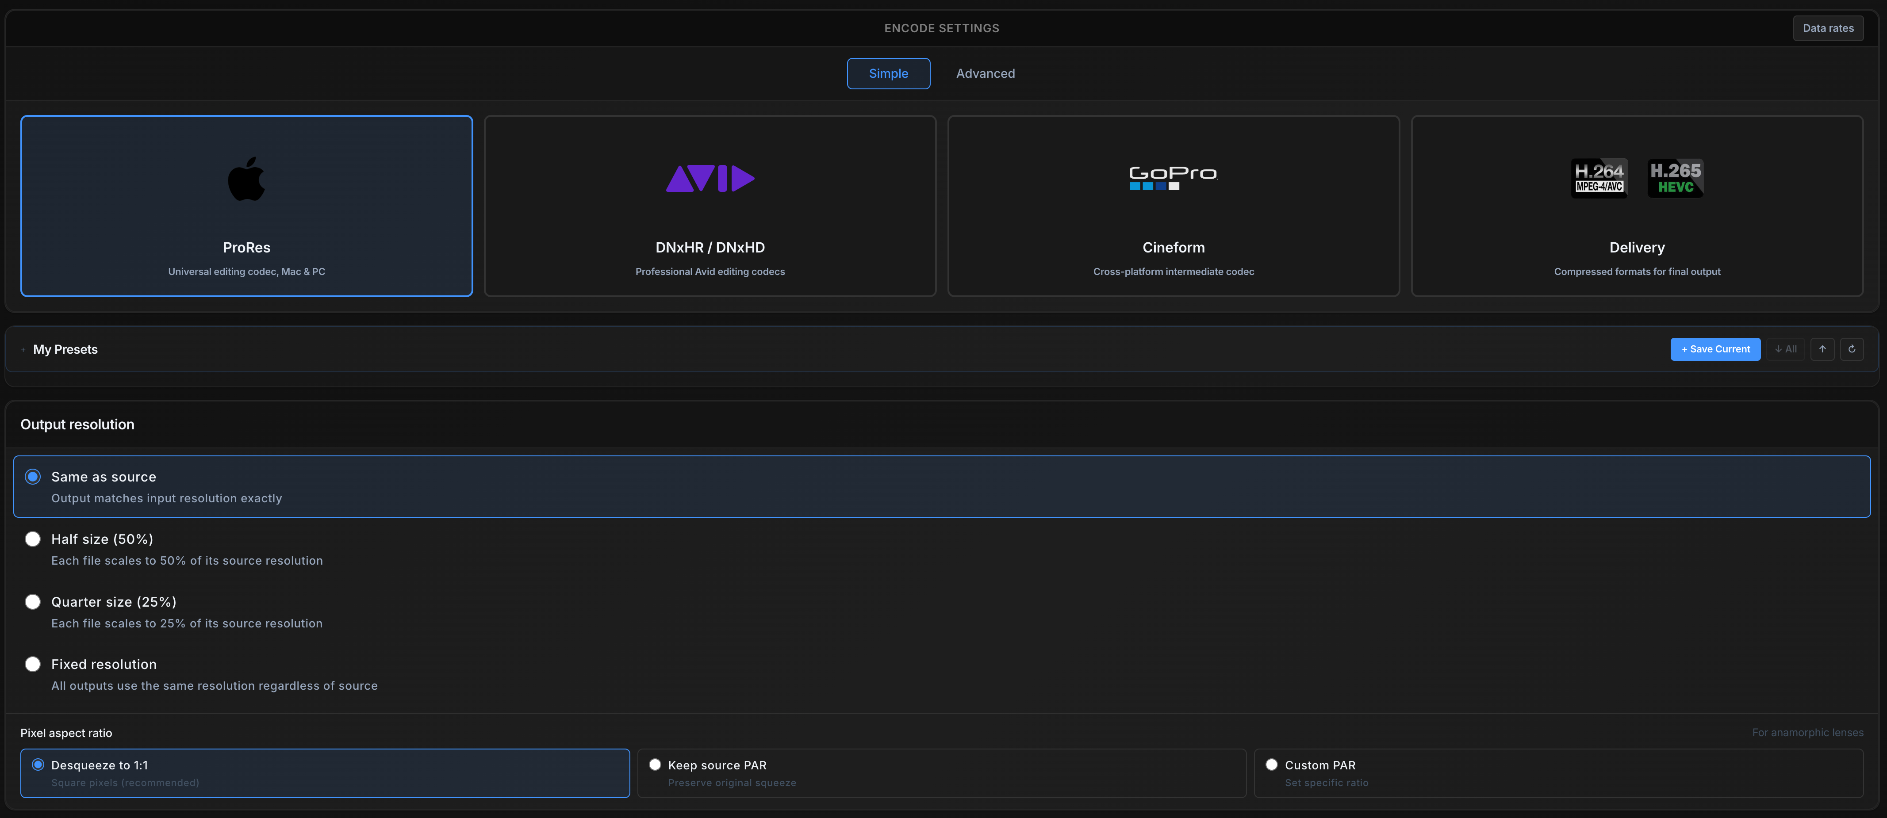Click 'Cross-platform intermediate codec' text
The width and height of the screenshot is (1887, 818).
[1173, 271]
